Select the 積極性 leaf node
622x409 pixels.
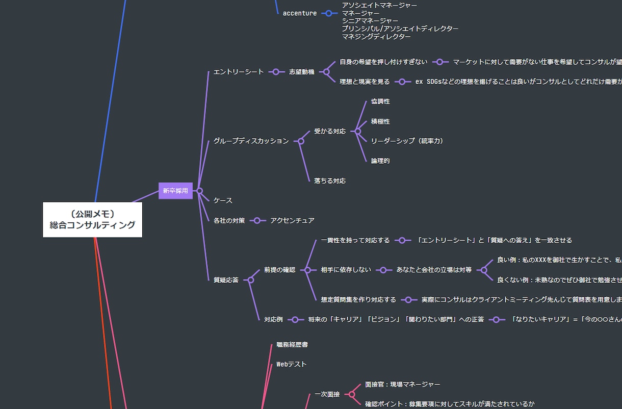380,121
